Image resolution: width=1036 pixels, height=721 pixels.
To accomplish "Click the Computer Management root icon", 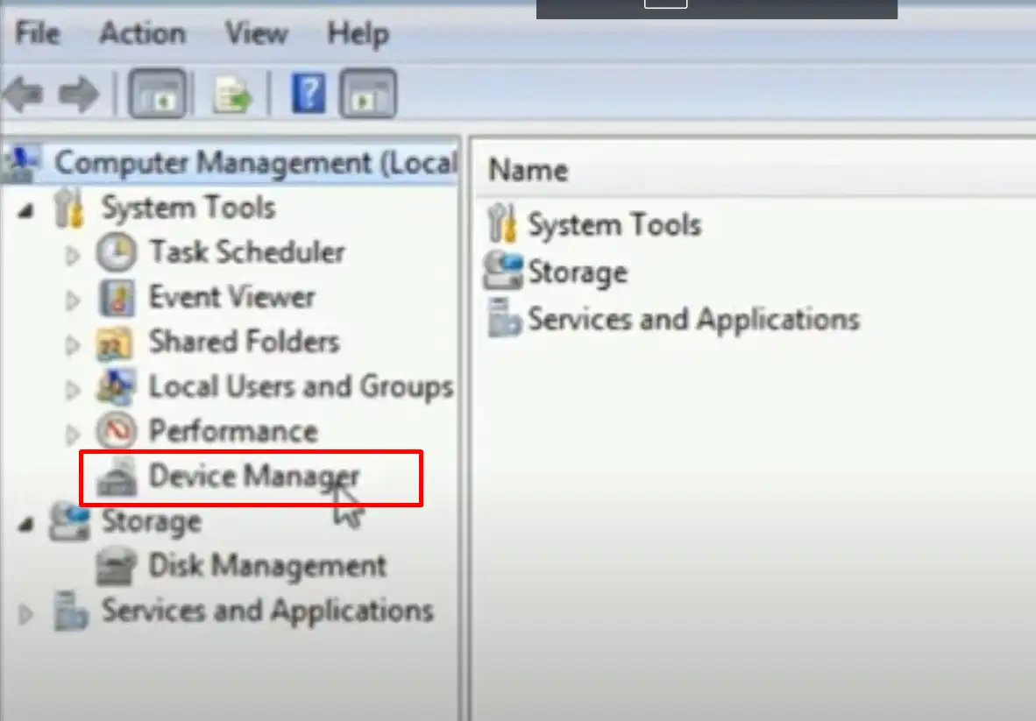I will click(22, 163).
